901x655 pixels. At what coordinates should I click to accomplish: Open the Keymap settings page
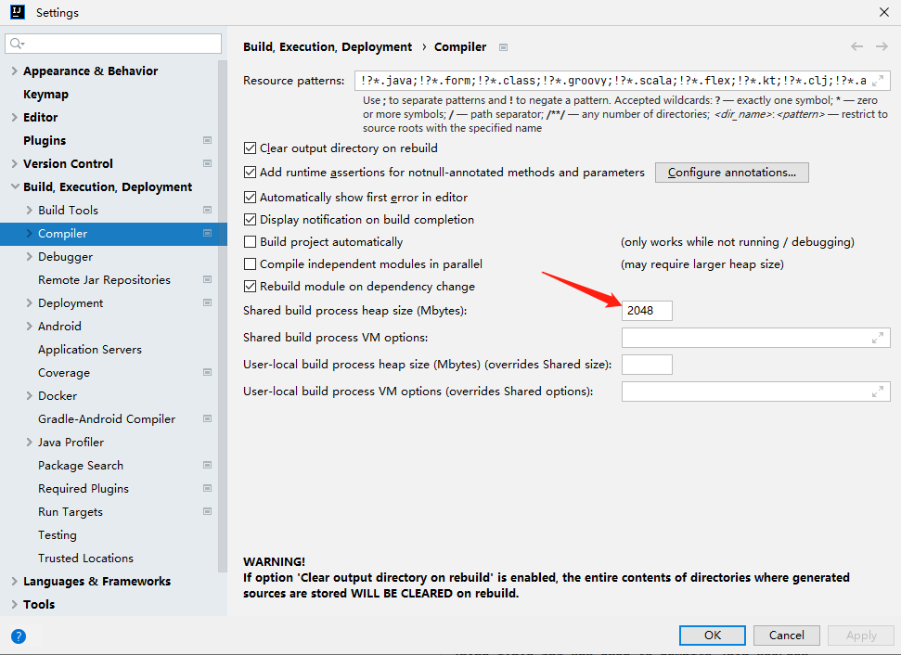[46, 95]
